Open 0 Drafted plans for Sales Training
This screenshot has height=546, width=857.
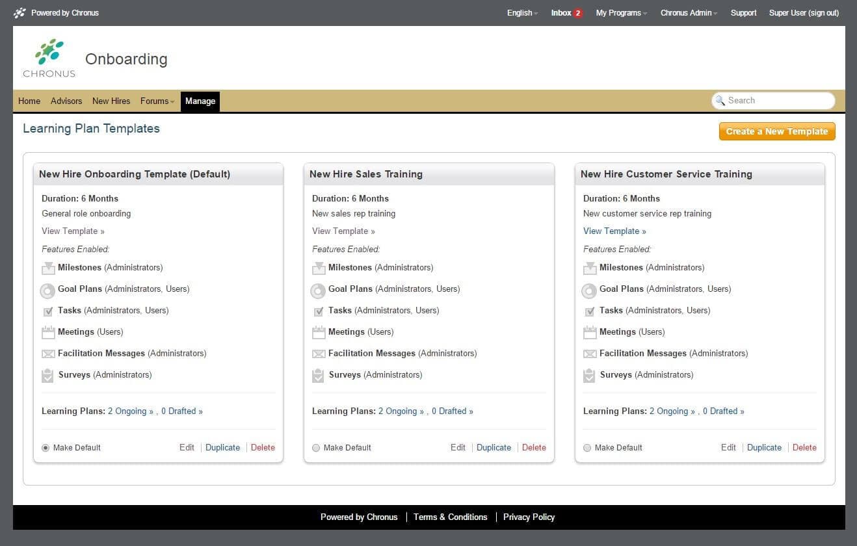(x=453, y=411)
